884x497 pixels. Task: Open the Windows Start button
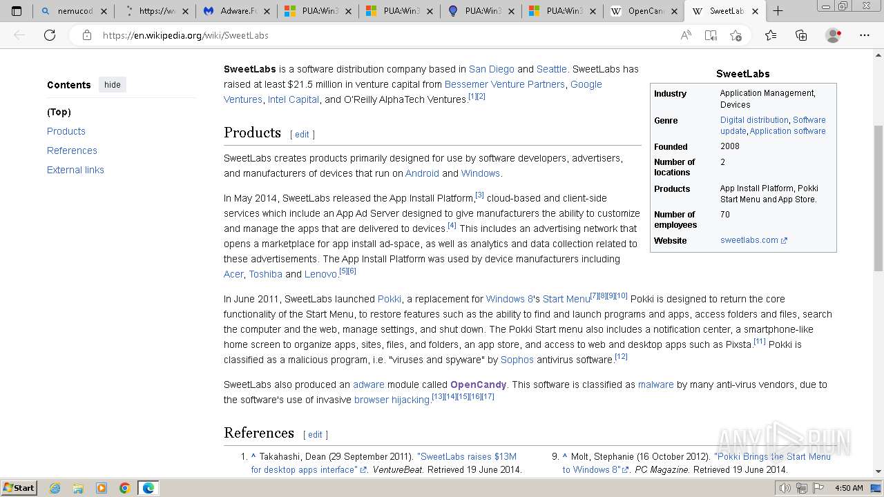19,488
